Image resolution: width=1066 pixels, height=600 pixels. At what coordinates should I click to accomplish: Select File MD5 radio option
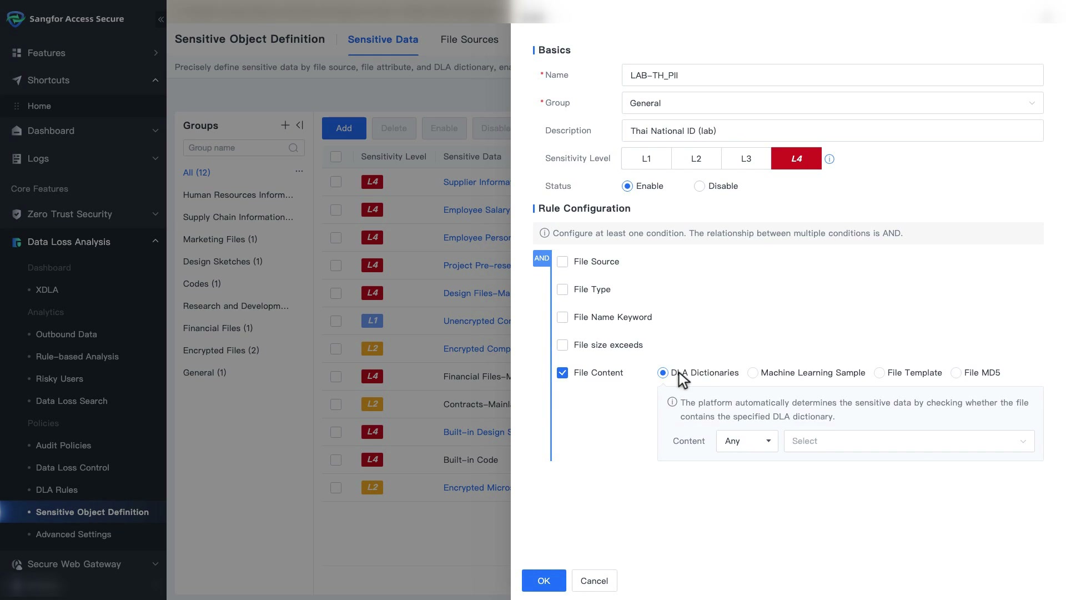pos(956,373)
